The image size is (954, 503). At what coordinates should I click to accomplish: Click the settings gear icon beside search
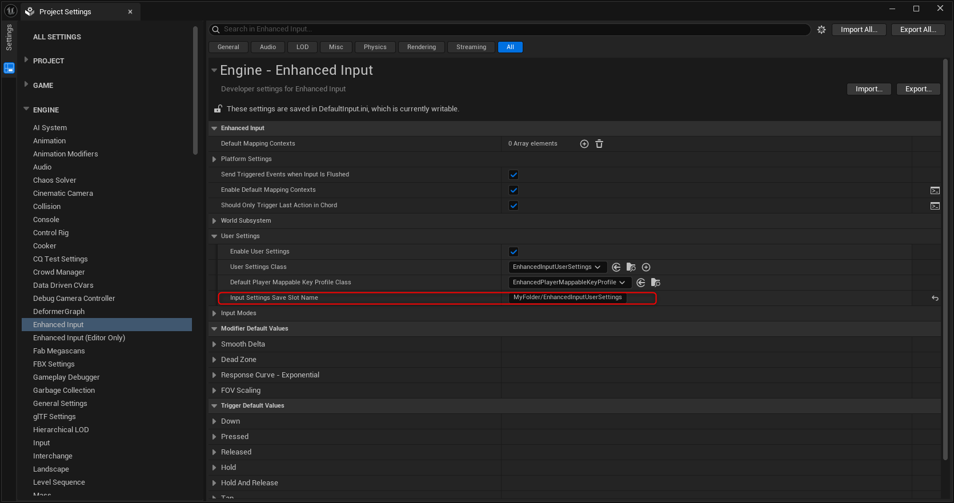tap(821, 30)
